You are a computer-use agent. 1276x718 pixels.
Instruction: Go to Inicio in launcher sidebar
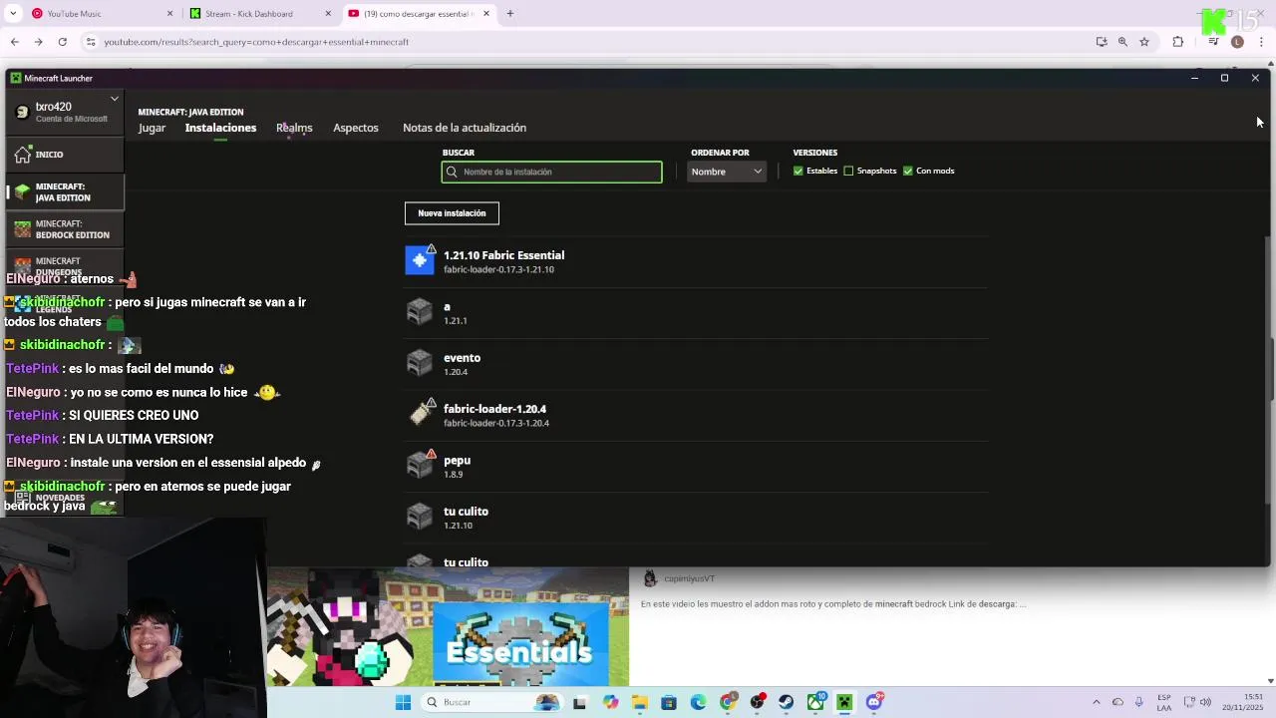pos(64,155)
